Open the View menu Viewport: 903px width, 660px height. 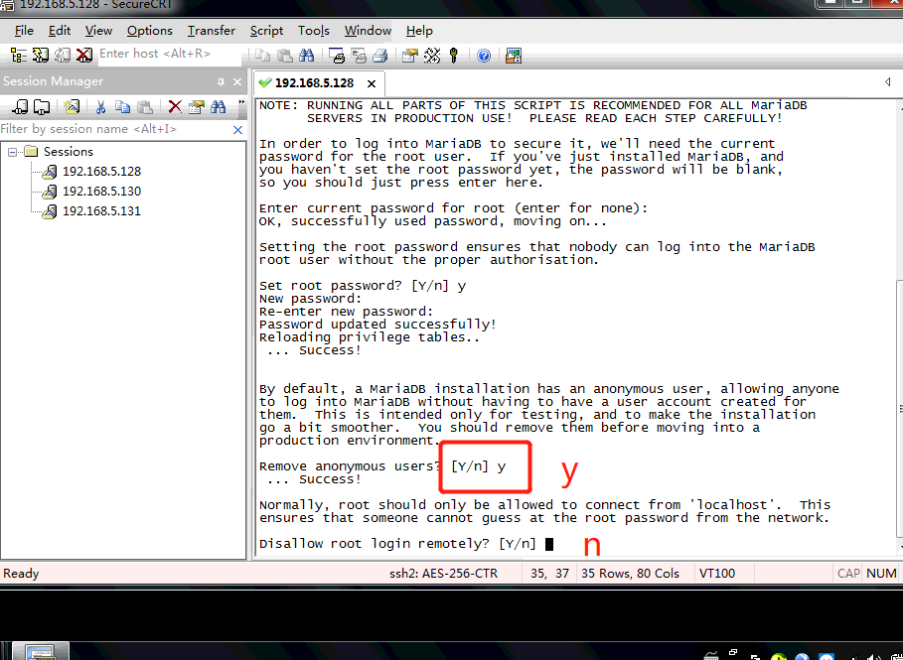(98, 31)
